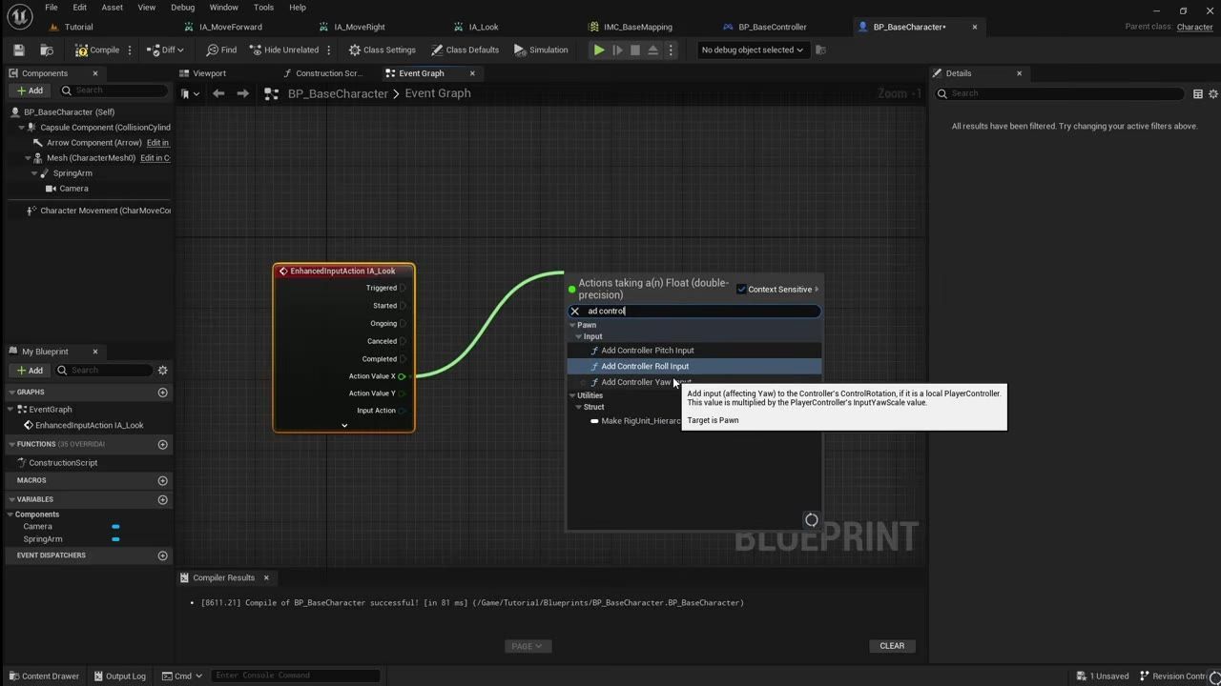Click the console command input field
The image size is (1221, 686).
(295, 676)
